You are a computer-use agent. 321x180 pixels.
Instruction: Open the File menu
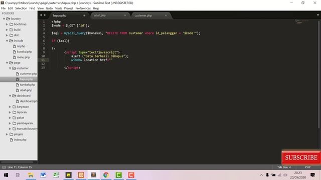(x=4, y=8)
